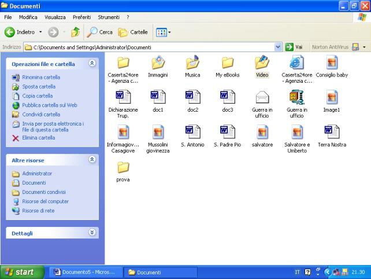Open the Forward history dropdown arrow
Image resolution: width=371 pixels, height=279 pixels.
[x=64, y=32]
